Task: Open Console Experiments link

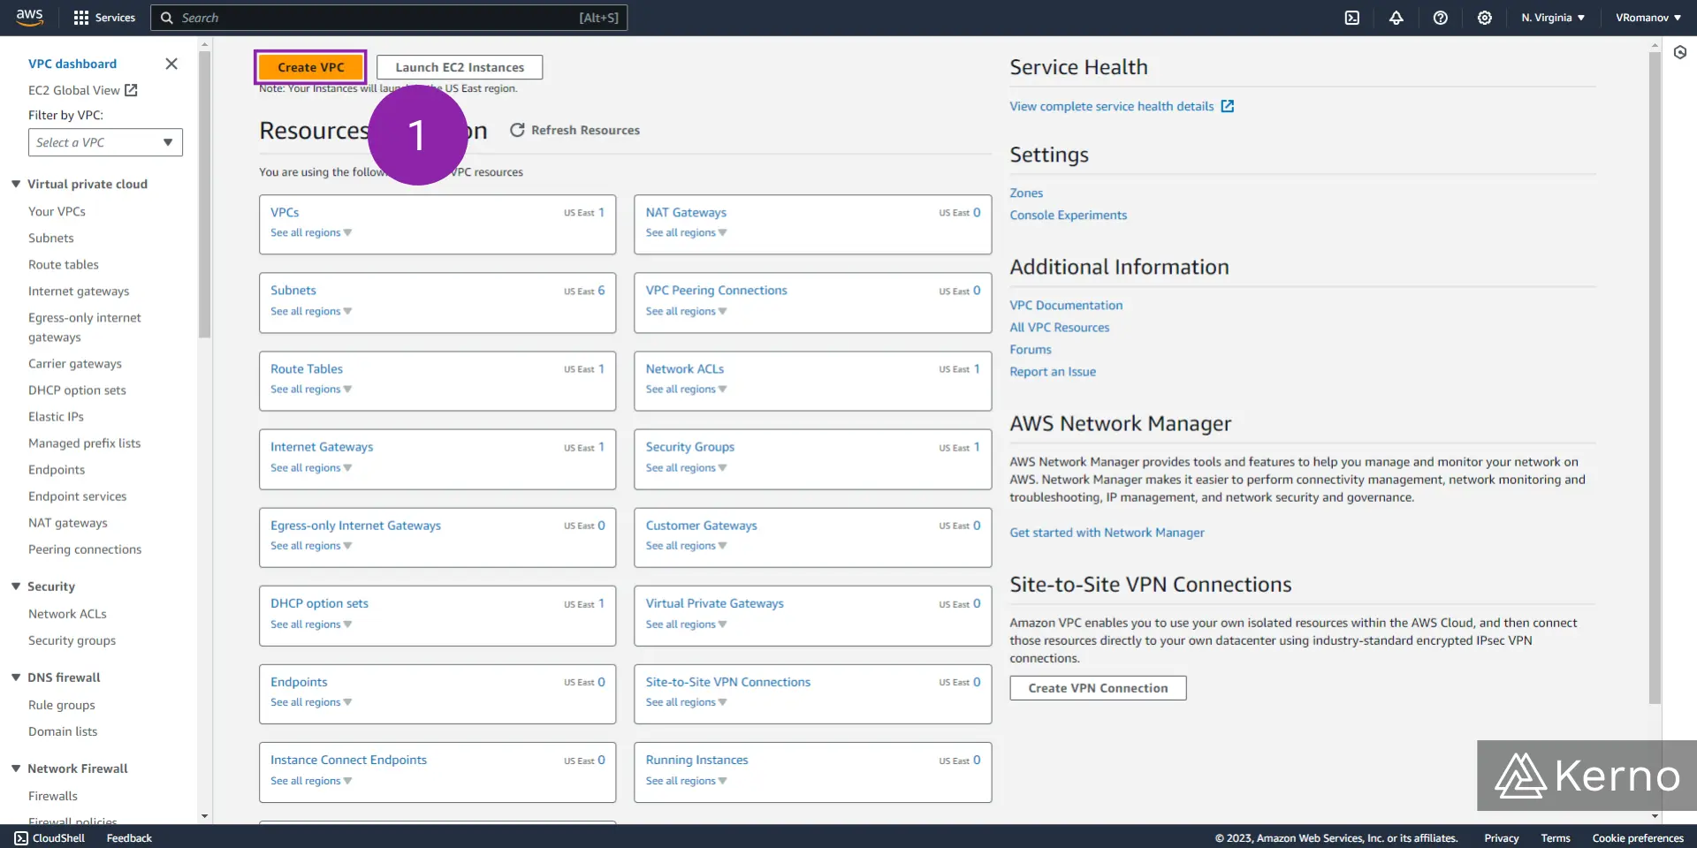Action: click(x=1068, y=215)
